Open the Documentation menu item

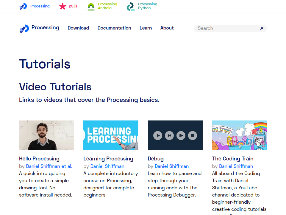[114, 28]
